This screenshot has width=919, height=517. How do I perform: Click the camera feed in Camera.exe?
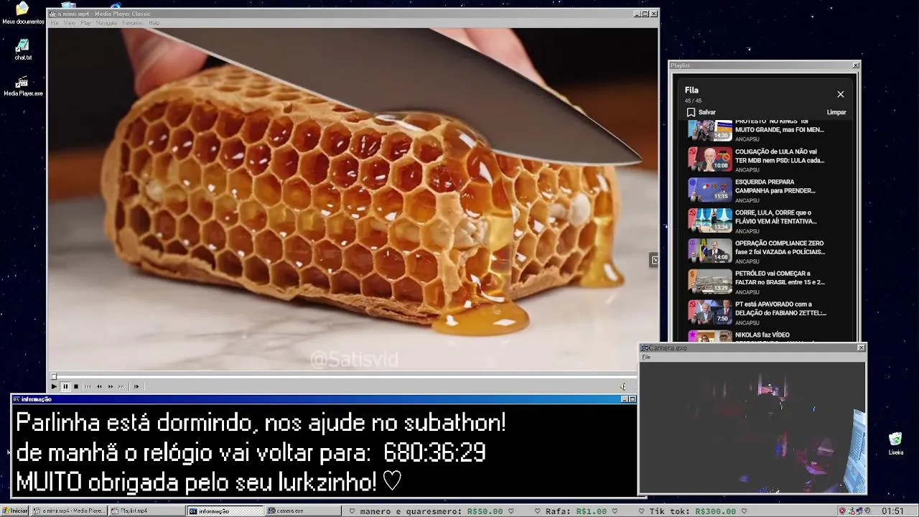click(752, 427)
